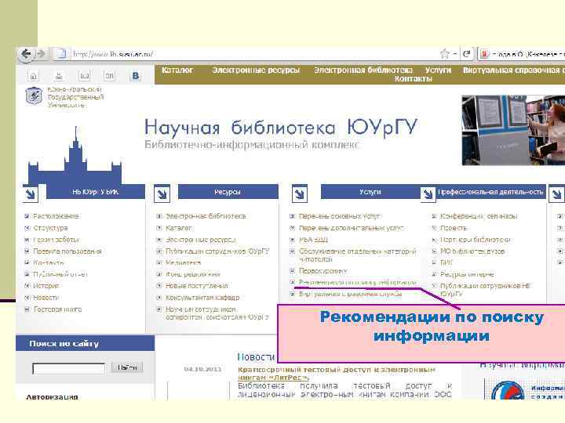This screenshot has width=565, height=423.
Task: Open the Виртуальная справочная служба link
Action: tap(350, 295)
